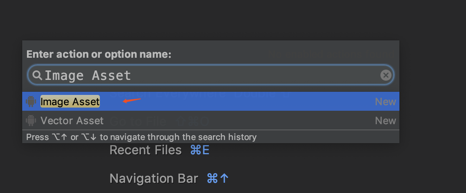Viewport: 466px width, 193px height.
Task: Click the red arrow pointing at Image Asset
Action: click(x=132, y=100)
